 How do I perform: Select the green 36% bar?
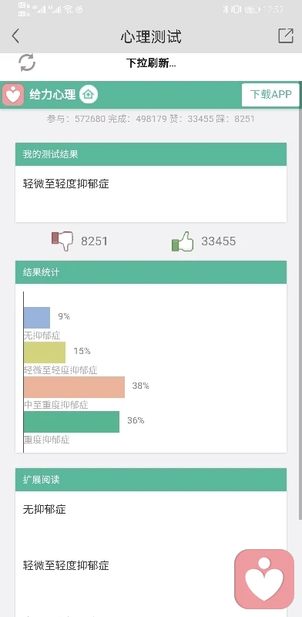(x=72, y=421)
